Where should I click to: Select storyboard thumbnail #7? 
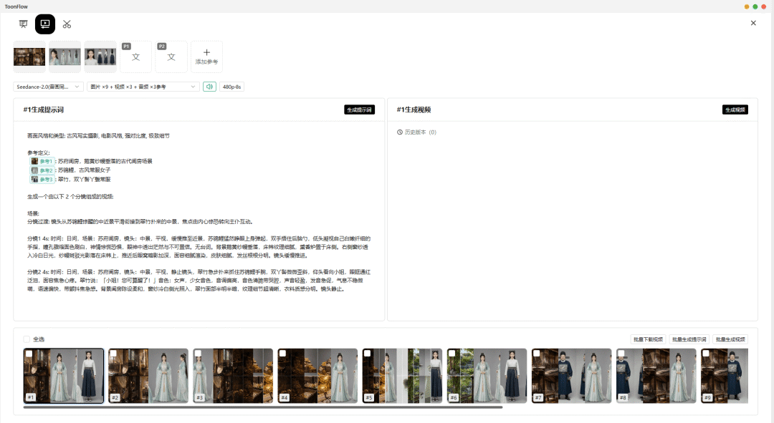click(572, 376)
